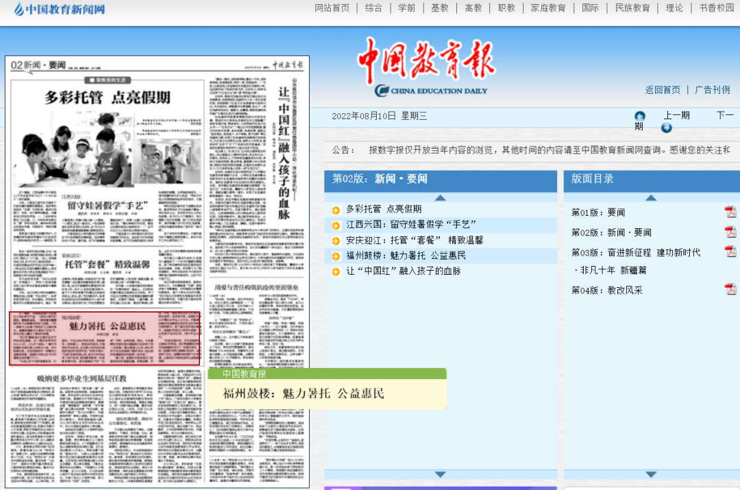The width and height of the screenshot is (740, 490).
Task: Click the orange bullet beside 让“中国红” article
Action: 336,272
